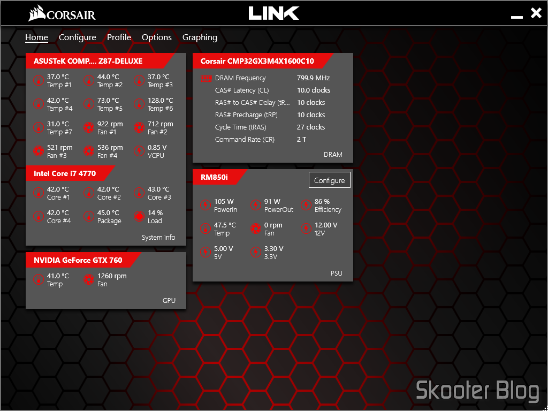The height and width of the screenshot is (411, 548).
Task: Click the PSU fan icon at 0 rpm
Action: [x=255, y=229]
